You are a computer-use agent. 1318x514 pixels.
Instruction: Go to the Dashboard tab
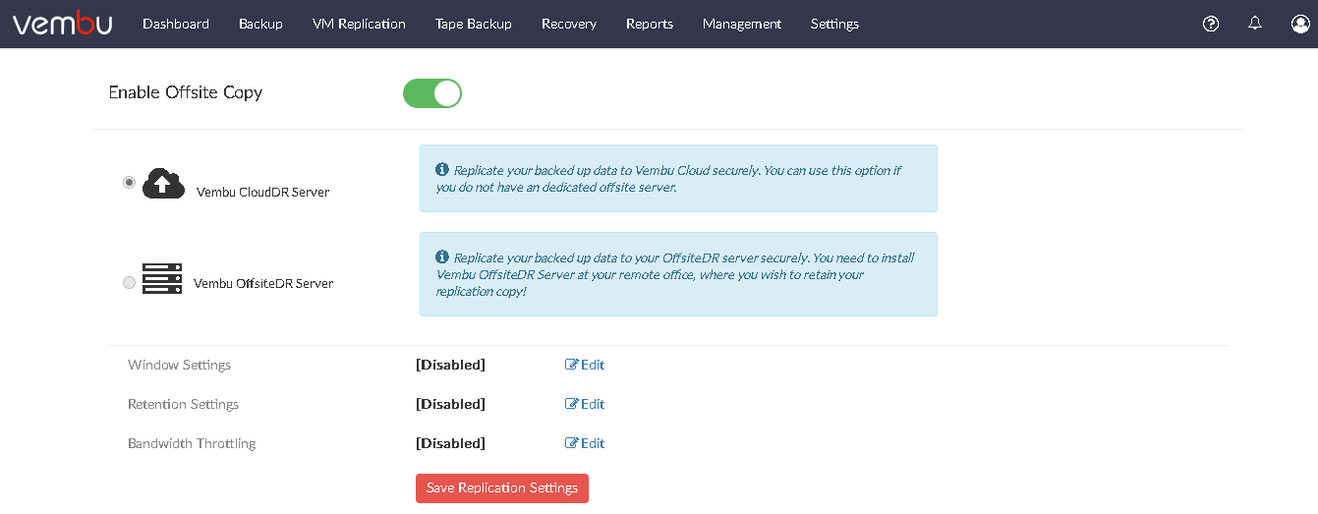pos(176,24)
